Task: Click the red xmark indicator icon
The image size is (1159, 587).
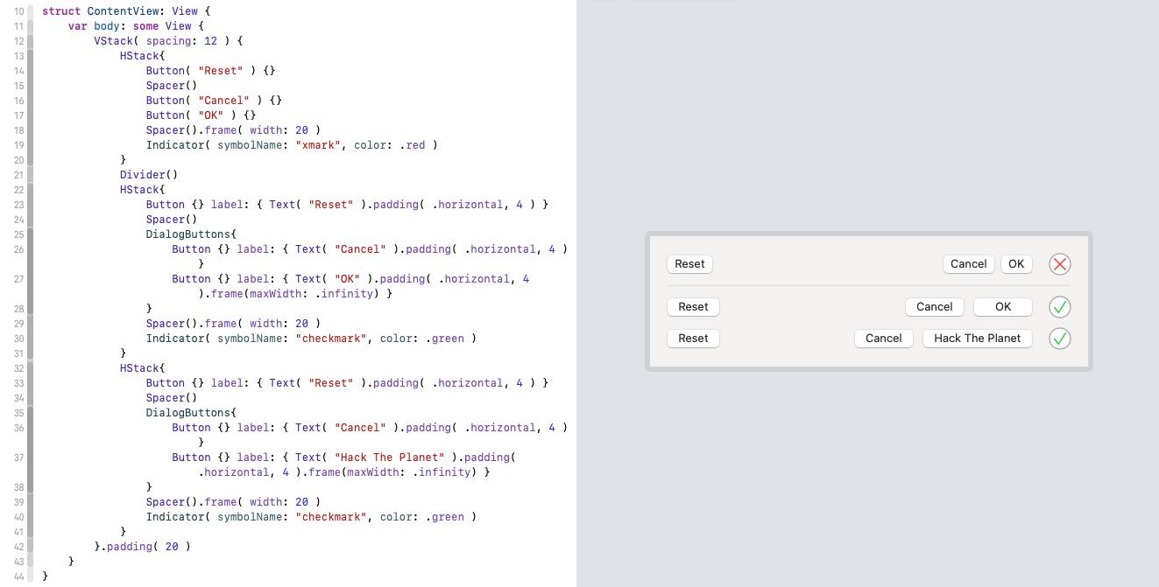Action: click(1060, 264)
